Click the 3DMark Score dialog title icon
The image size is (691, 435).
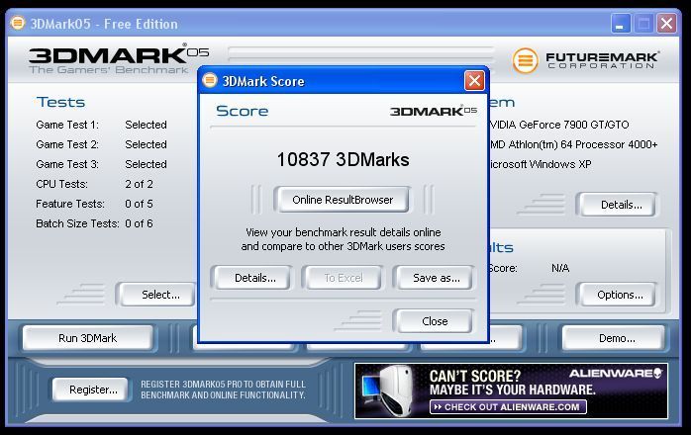click(210, 80)
